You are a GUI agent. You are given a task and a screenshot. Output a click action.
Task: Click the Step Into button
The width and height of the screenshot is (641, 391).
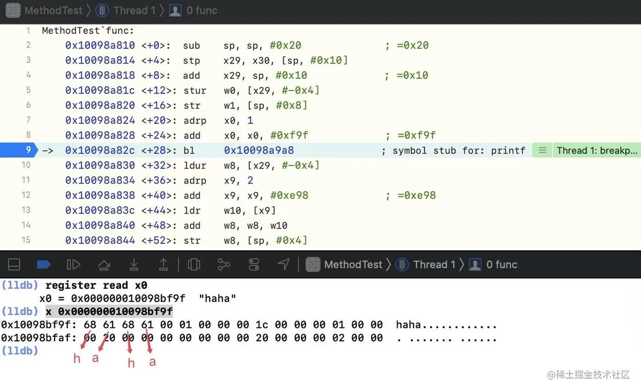click(134, 265)
